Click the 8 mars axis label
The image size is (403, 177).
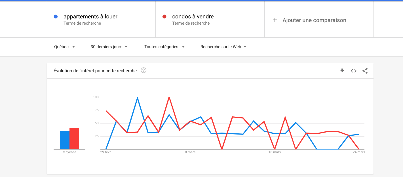click(190, 152)
